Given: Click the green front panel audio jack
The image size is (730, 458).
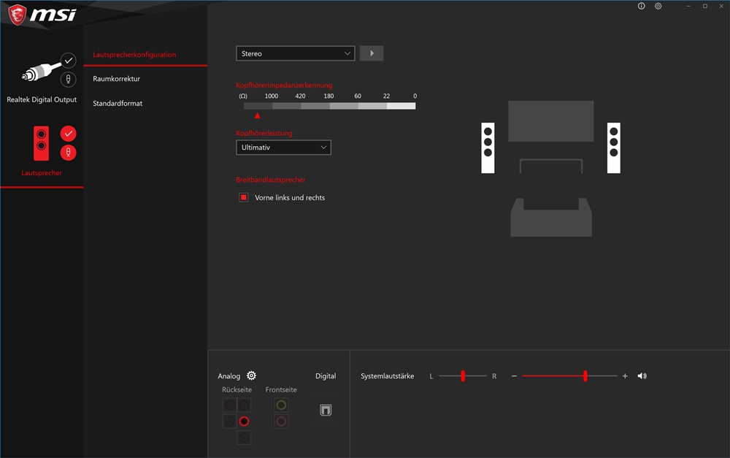Looking at the screenshot, I should 281,405.
